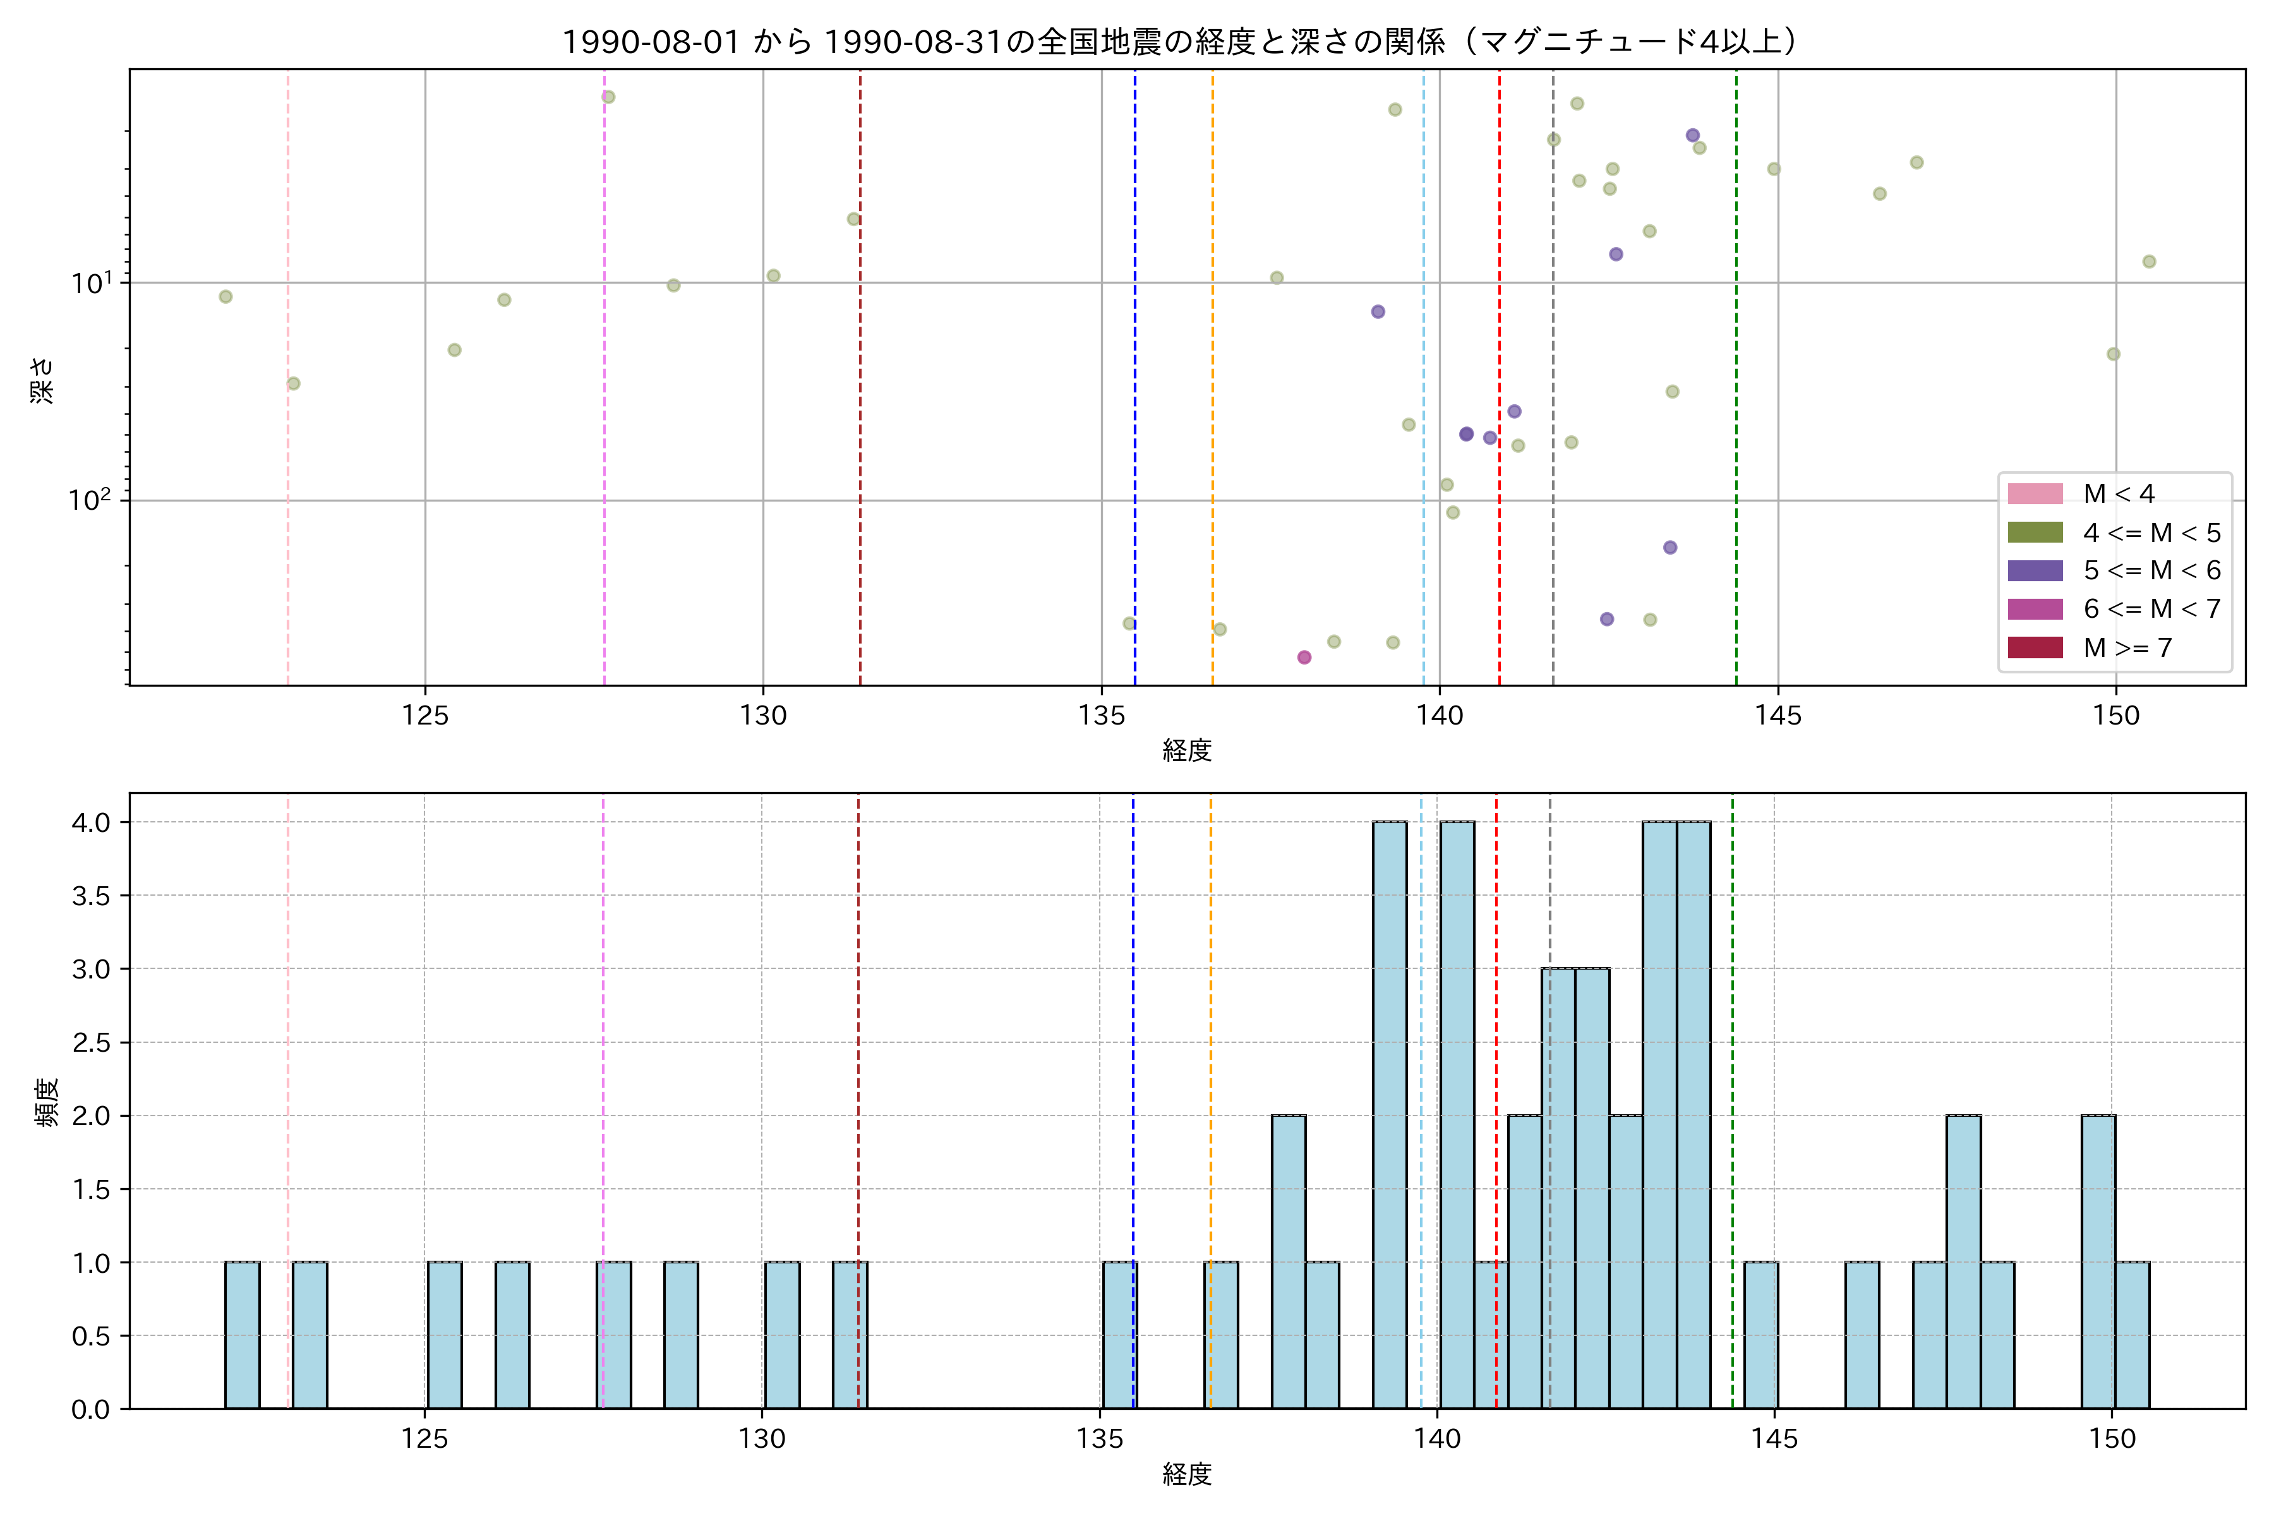Click the leftmost histogram bar
Image resolution: width=2274 pixels, height=1516 pixels.
243,1335
